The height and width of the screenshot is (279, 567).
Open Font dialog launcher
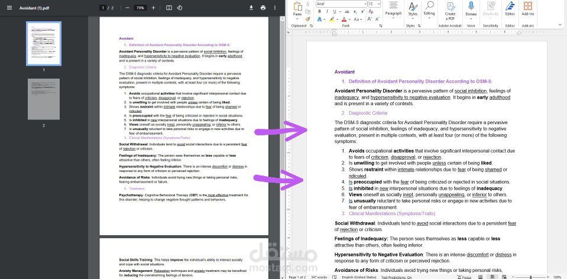(381, 25)
